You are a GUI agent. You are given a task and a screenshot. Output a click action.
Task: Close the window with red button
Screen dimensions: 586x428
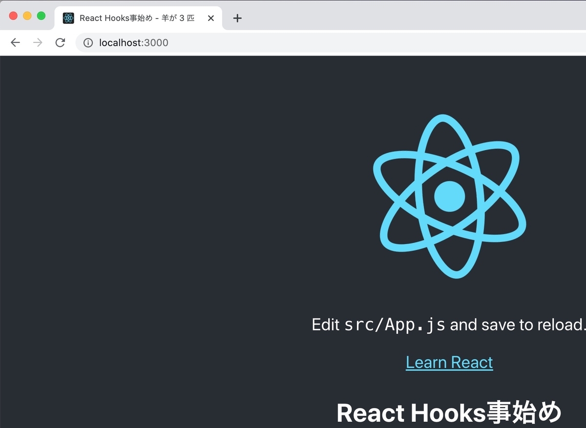click(13, 16)
